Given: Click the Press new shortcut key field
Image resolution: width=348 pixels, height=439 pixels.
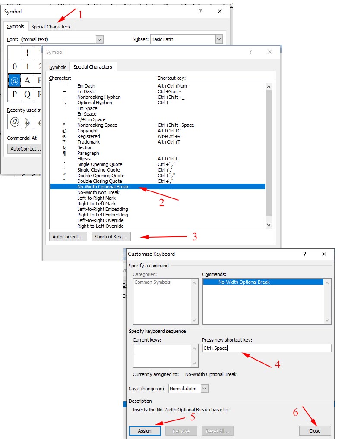Looking at the screenshot, I should 266,348.
